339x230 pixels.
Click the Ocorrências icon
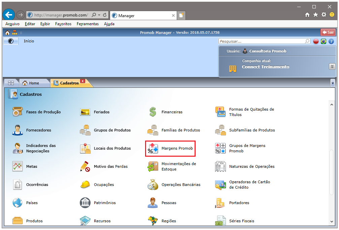[18, 184]
